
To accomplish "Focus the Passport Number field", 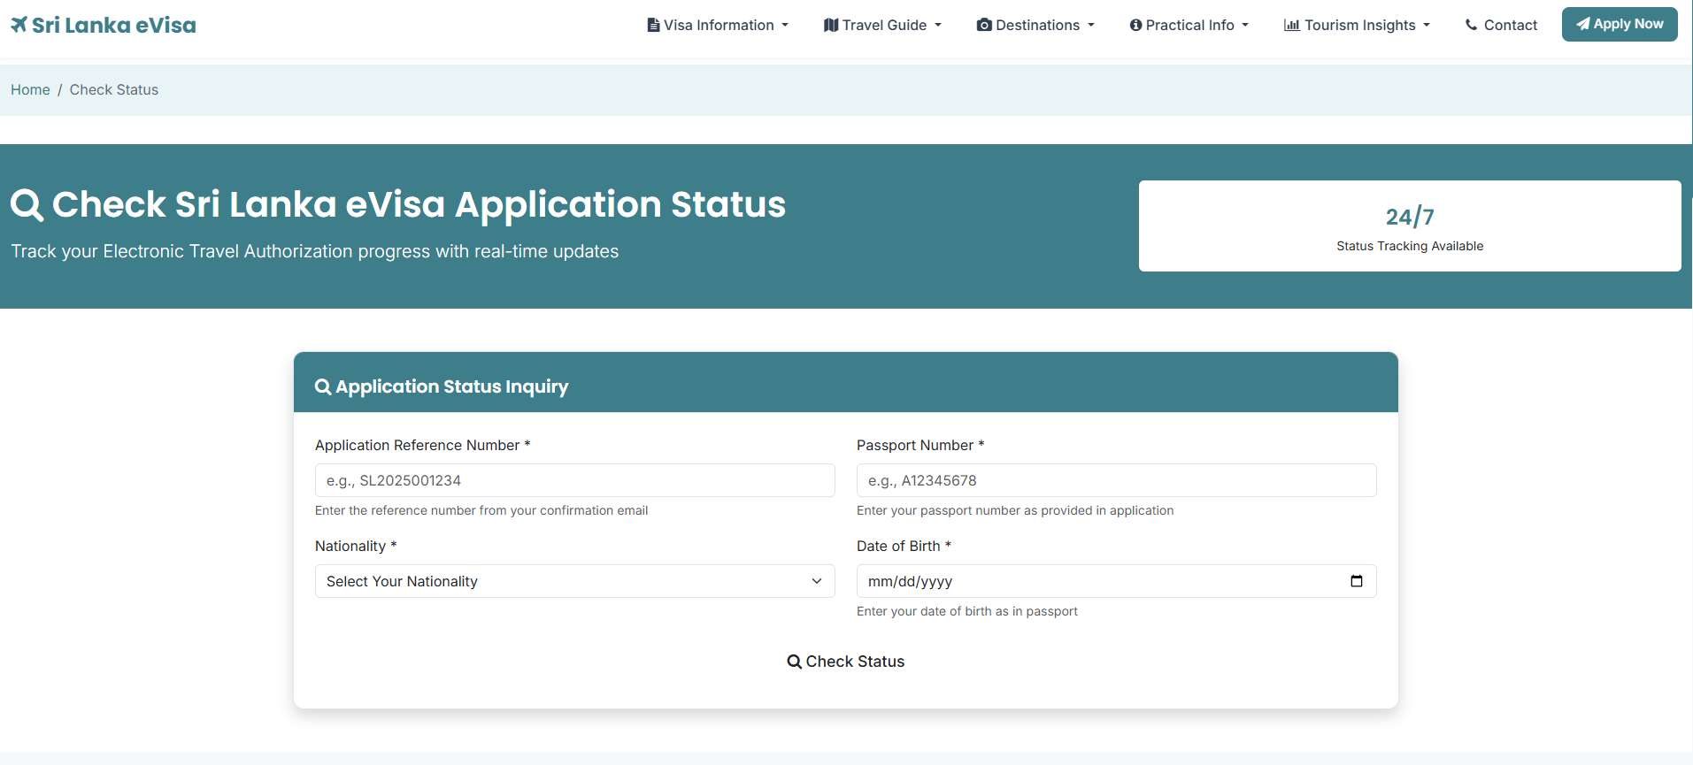I will 1117,480.
